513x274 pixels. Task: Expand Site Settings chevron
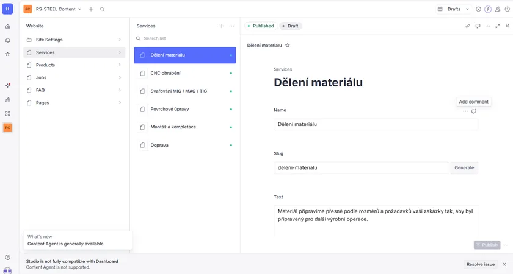pyautogui.click(x=120, y=40)
